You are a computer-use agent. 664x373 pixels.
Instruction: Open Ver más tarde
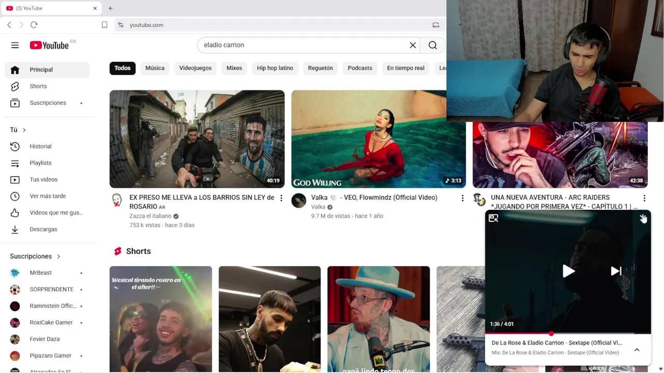pyautogui.click(x=47, y=196)
